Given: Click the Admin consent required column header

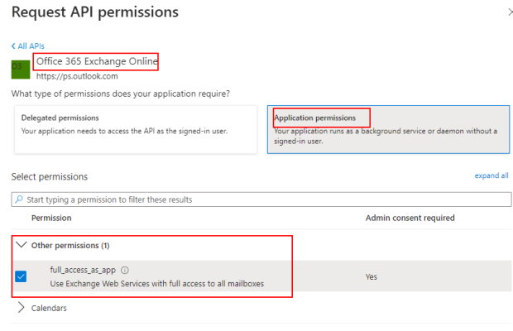Looking at the screenshot, I should pyautogui.click(x=410, y=218).
